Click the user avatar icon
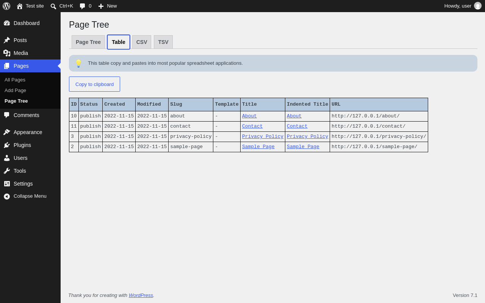Image resolution: width=485 pixels, height=303 pixels. coord(478,6)
